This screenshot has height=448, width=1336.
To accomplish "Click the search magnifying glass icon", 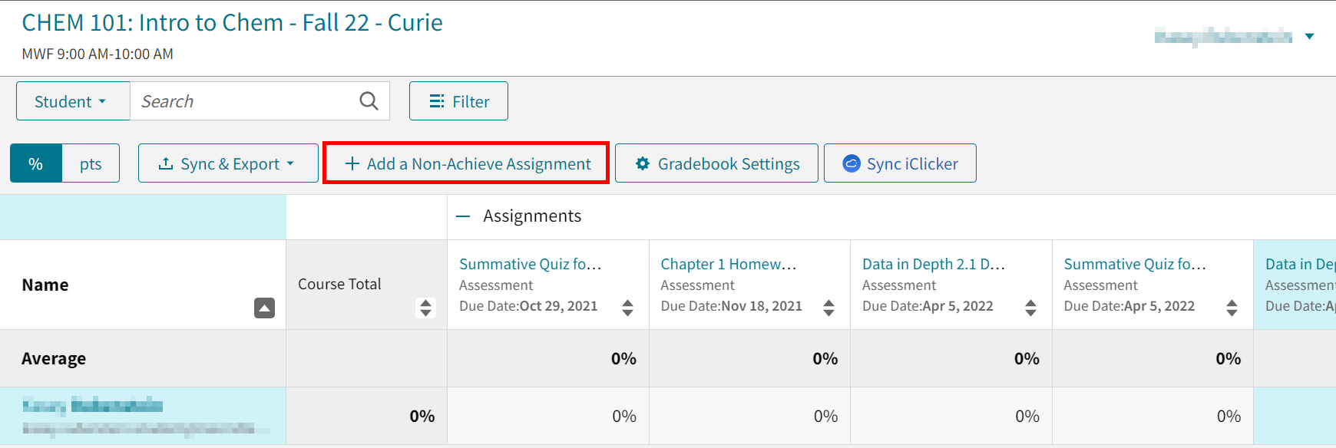I will (x=369, y=100).
